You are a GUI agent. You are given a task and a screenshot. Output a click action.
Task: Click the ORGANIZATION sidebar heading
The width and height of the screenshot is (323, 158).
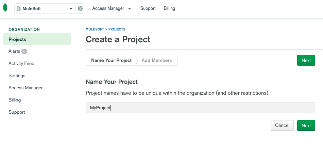point(24,29)
